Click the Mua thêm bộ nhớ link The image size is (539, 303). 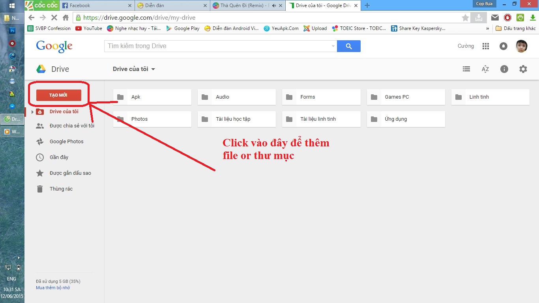[53, 288]
